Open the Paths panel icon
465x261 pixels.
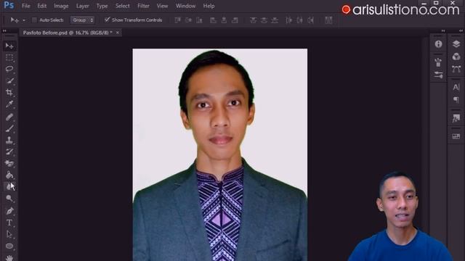456,70
